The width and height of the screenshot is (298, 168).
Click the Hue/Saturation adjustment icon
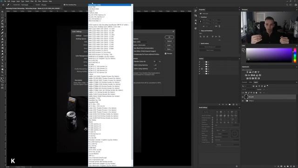246,75
